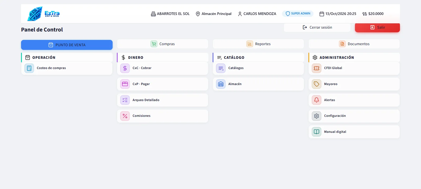Click the Alertas bell icon

click(x=317, y=100)
